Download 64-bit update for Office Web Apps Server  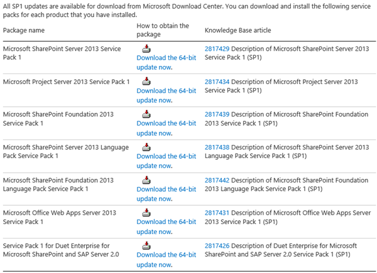coord(167,227)
